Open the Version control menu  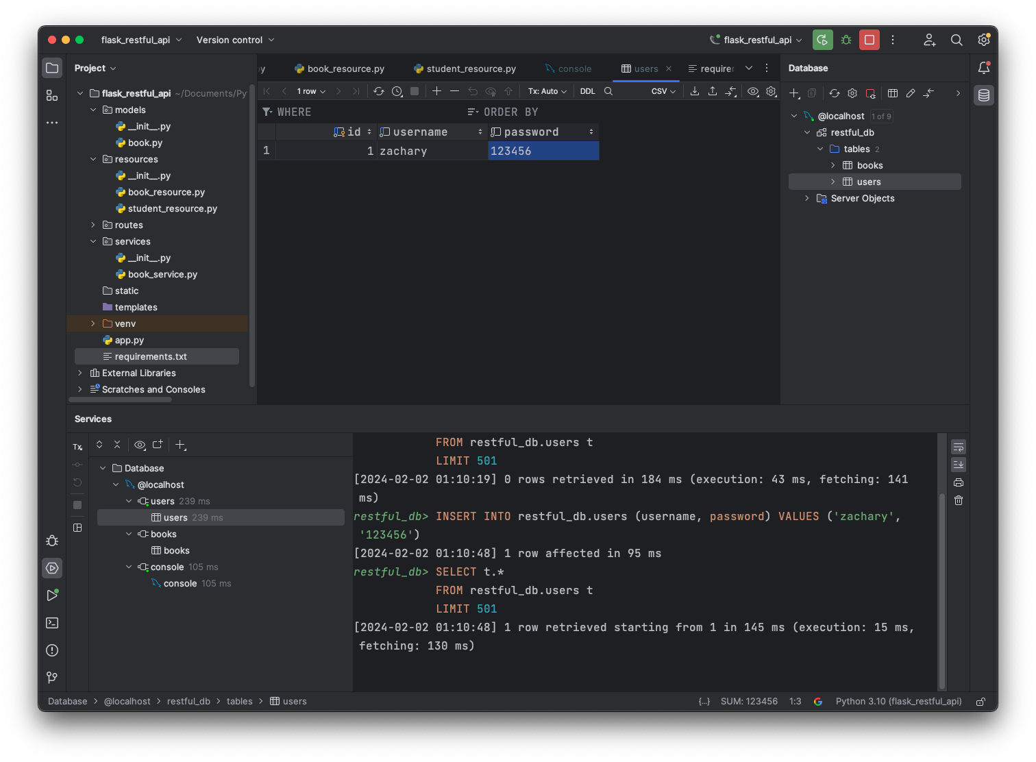point(235,40)
